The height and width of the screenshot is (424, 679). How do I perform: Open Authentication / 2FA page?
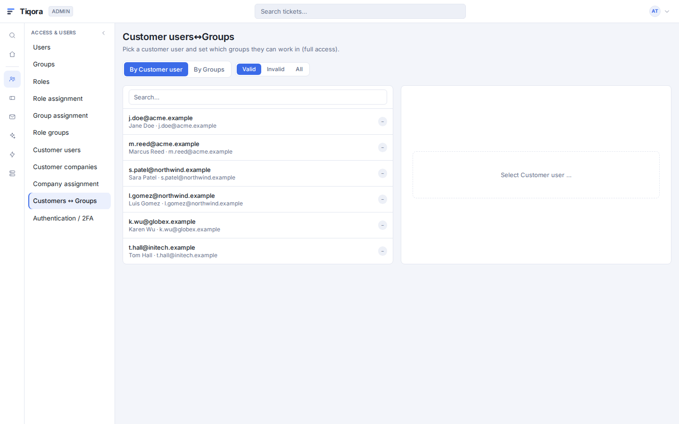[x=69, y=218]
